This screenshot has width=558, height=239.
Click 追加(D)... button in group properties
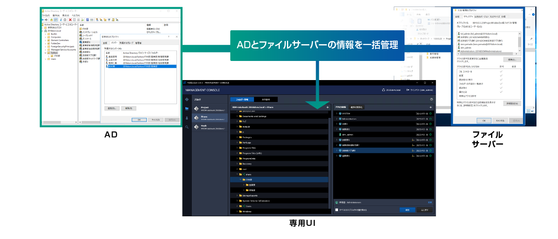click(x=112, y=108)
